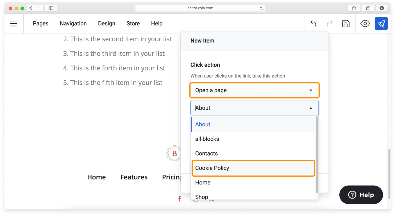Screen dimensions: 395x216
Task: Open the Pages menu
Action: pos(40,24)
